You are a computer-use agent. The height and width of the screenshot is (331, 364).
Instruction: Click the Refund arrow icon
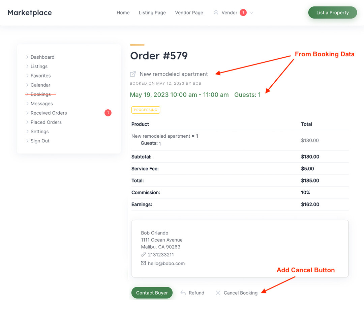coord(183,293)
